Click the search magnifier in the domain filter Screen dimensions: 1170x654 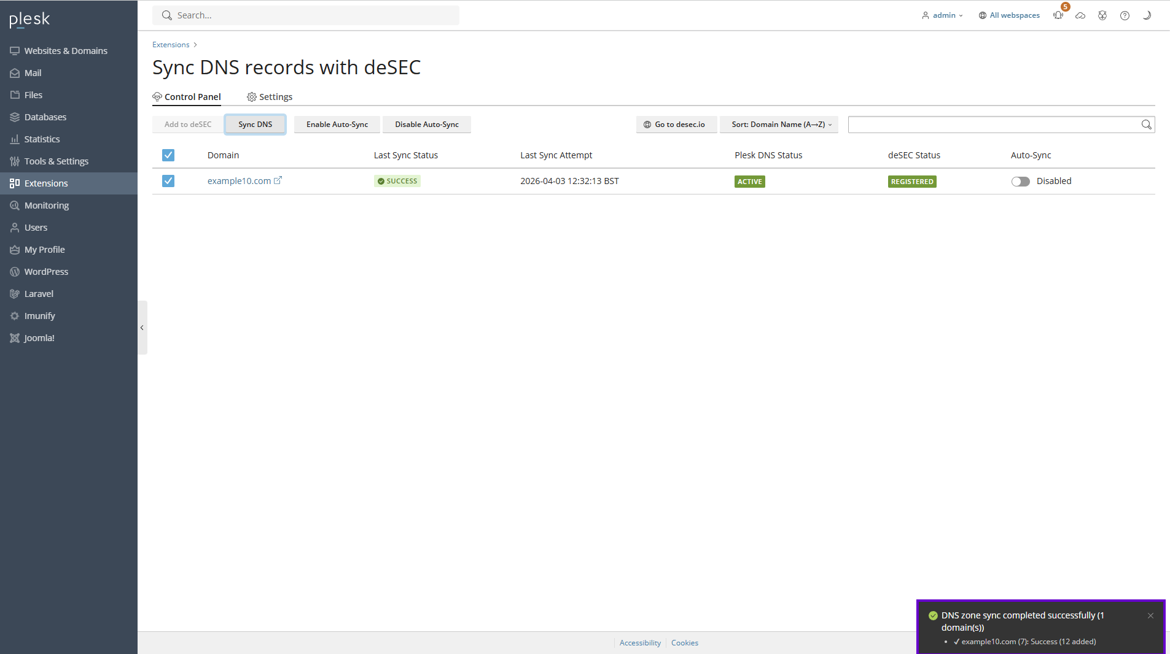point(1145,124)
